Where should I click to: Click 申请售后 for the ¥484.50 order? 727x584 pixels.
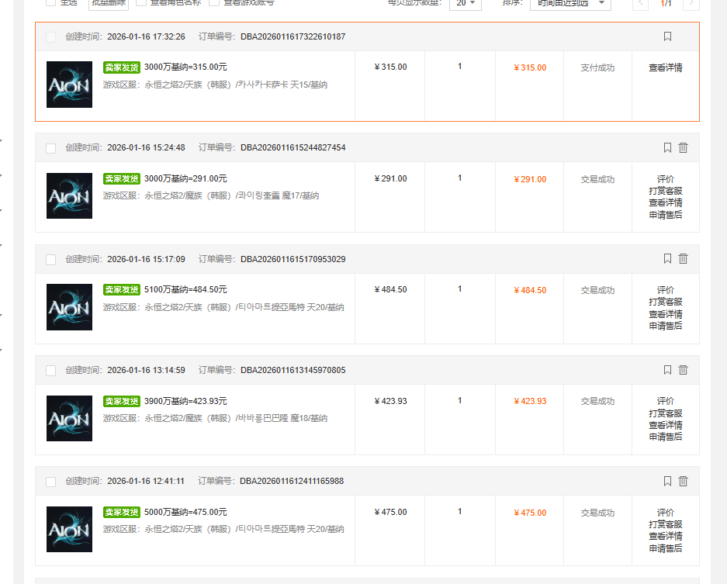click(x=666, y=326)
